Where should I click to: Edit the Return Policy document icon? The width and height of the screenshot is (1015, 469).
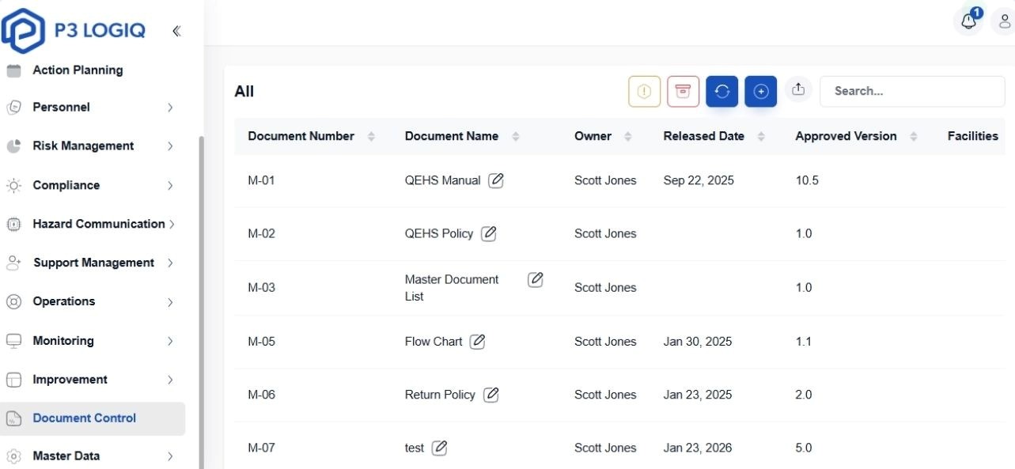(x=490, y=395)
